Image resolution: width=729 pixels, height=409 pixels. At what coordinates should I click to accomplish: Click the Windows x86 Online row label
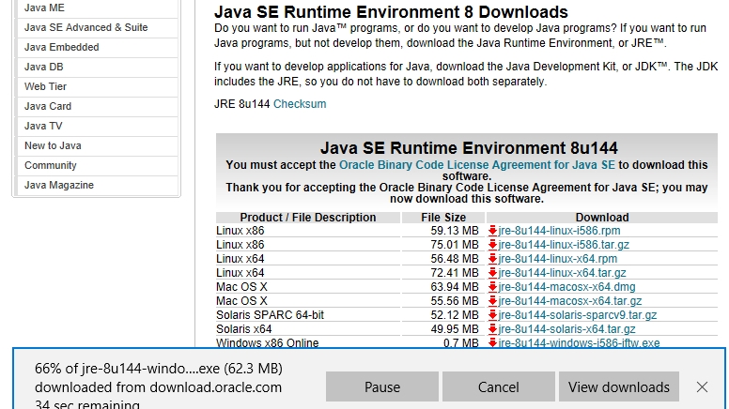coord(268,342)
